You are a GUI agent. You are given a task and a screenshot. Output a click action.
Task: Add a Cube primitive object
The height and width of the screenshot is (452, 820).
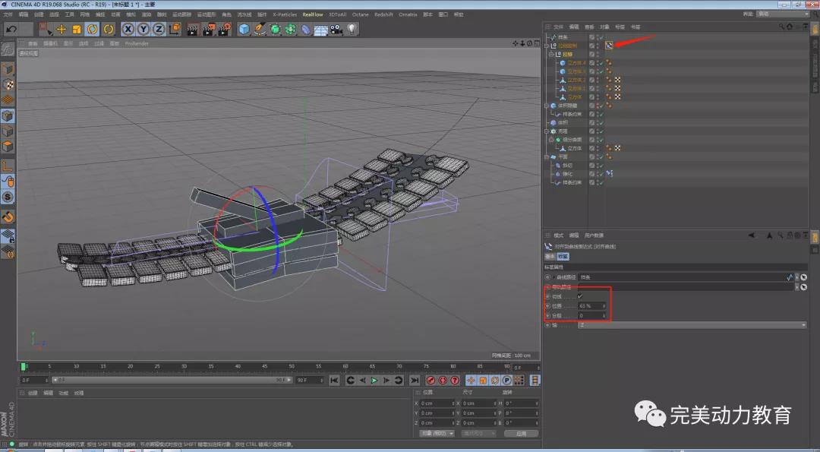[244, 29]
